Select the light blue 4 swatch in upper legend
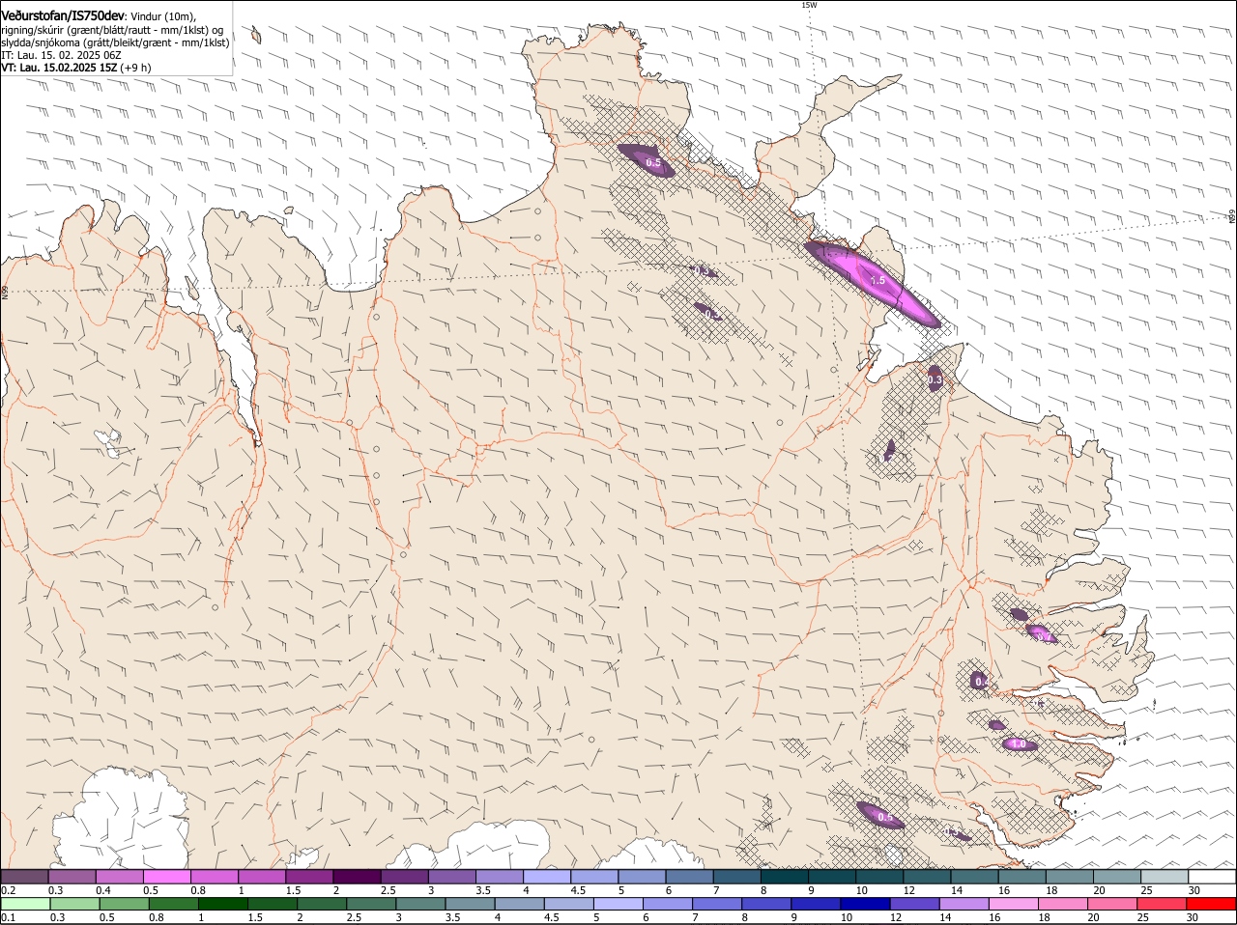Viewport: 1237px width, 925px height. [x=546, y=877]
